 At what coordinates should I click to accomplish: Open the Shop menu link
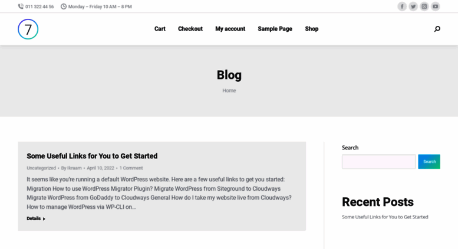[x=312, y=29]
